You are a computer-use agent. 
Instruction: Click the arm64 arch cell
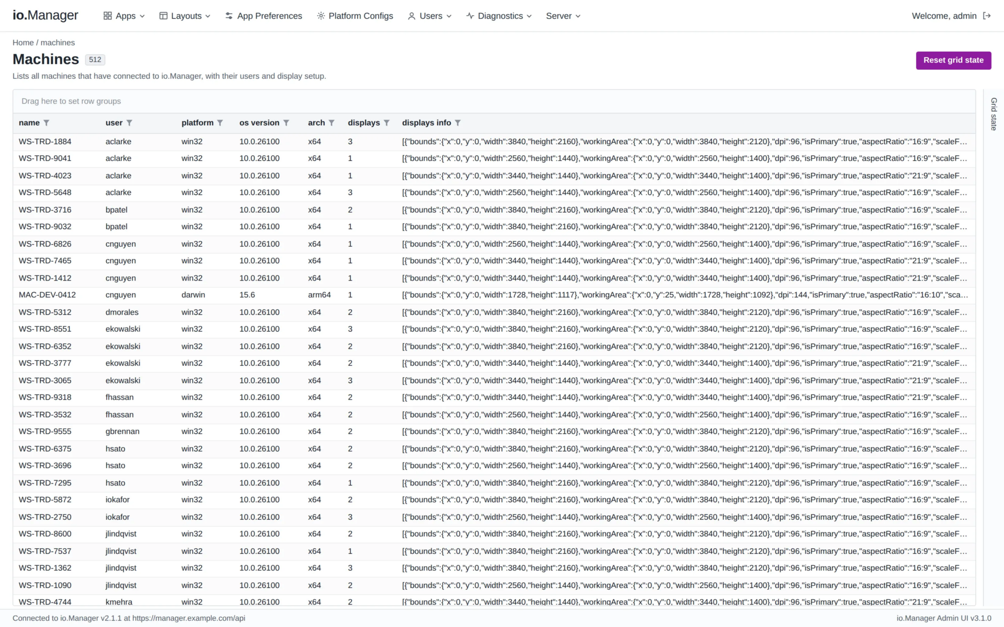[319, 295]
